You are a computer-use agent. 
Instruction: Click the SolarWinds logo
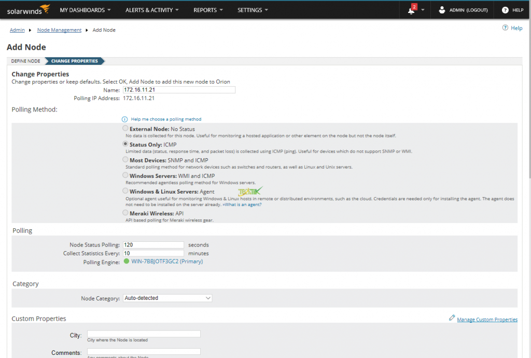click(x=27, y=9)
